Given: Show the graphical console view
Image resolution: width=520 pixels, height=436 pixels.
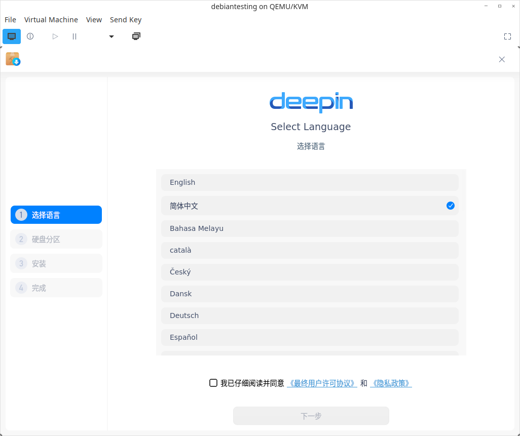Looking at the screenshot, I should pos(12,36).
